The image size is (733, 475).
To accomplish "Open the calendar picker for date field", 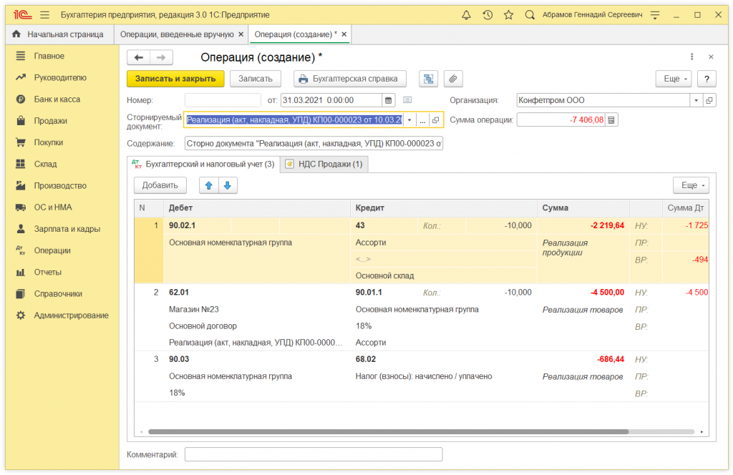I will [388, 100].
